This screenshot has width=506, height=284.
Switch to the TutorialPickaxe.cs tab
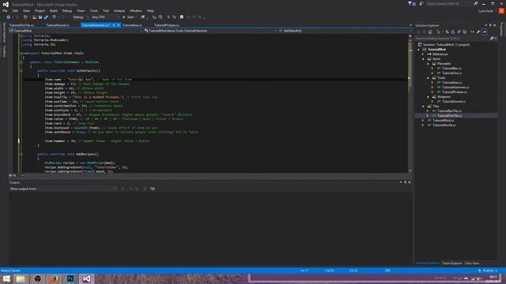click(167, 25)
